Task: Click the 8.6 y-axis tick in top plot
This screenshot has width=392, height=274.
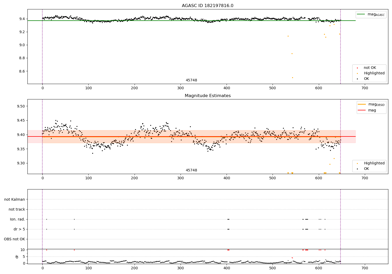Action: pyautogui.click(x=22, y=71)
